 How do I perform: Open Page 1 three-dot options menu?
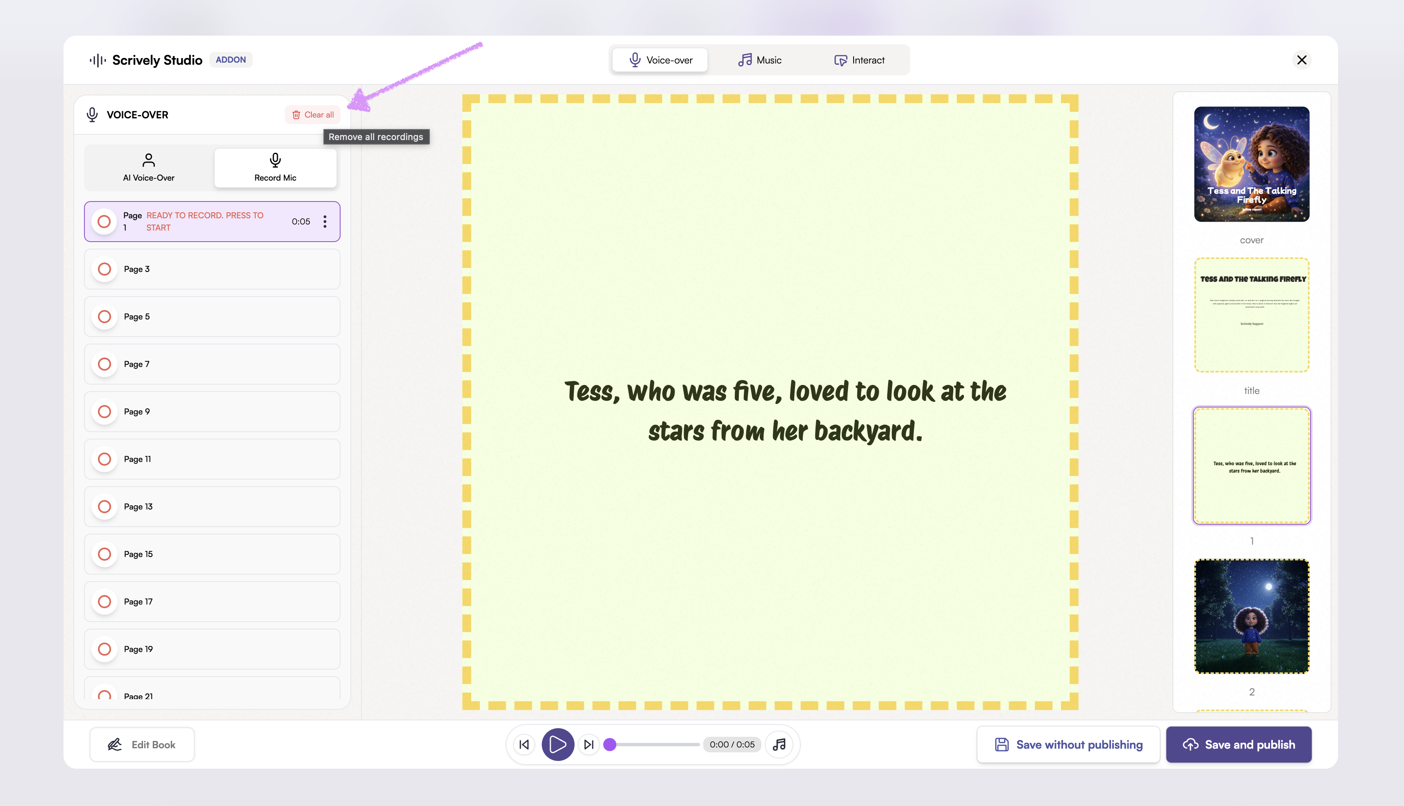pos(325,222)
